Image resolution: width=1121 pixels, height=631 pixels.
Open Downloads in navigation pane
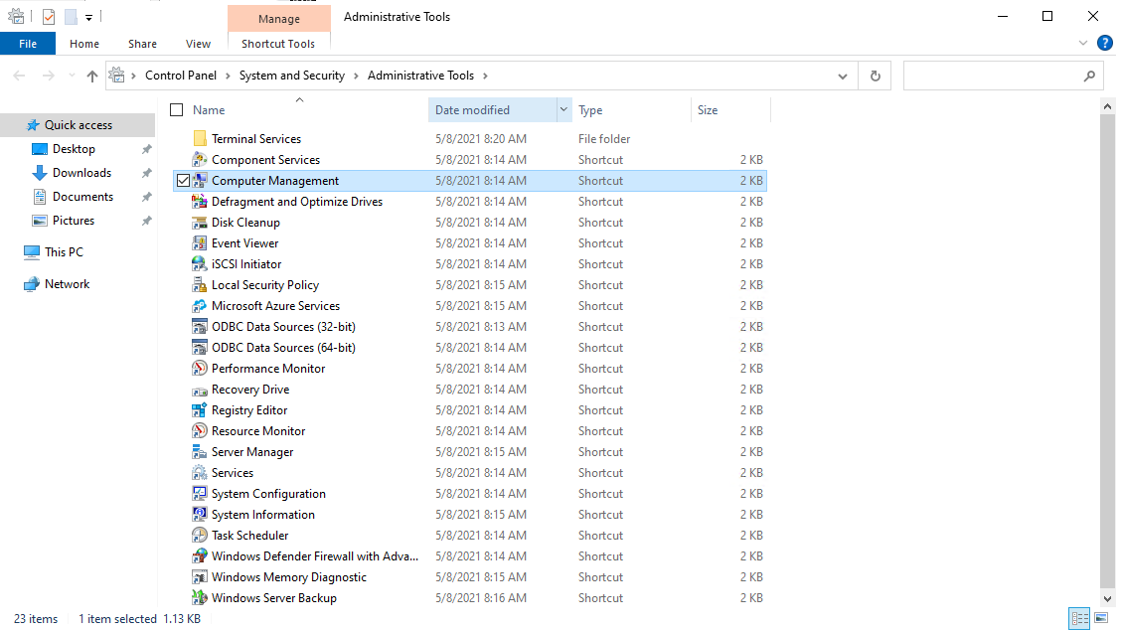click(81, 173)
